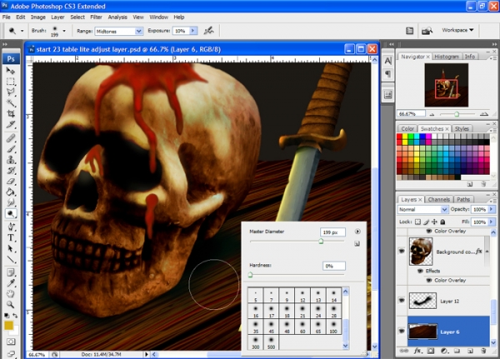Hide the Background copy layer

click(x=402, y=252)
